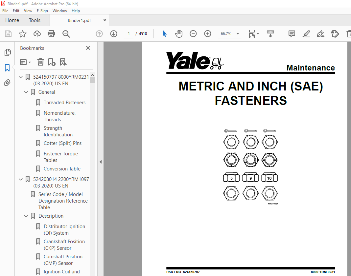351x276 pixels.
Task: Open the Nomenclature, Threads bookmark
Action: tap(59, 116)
